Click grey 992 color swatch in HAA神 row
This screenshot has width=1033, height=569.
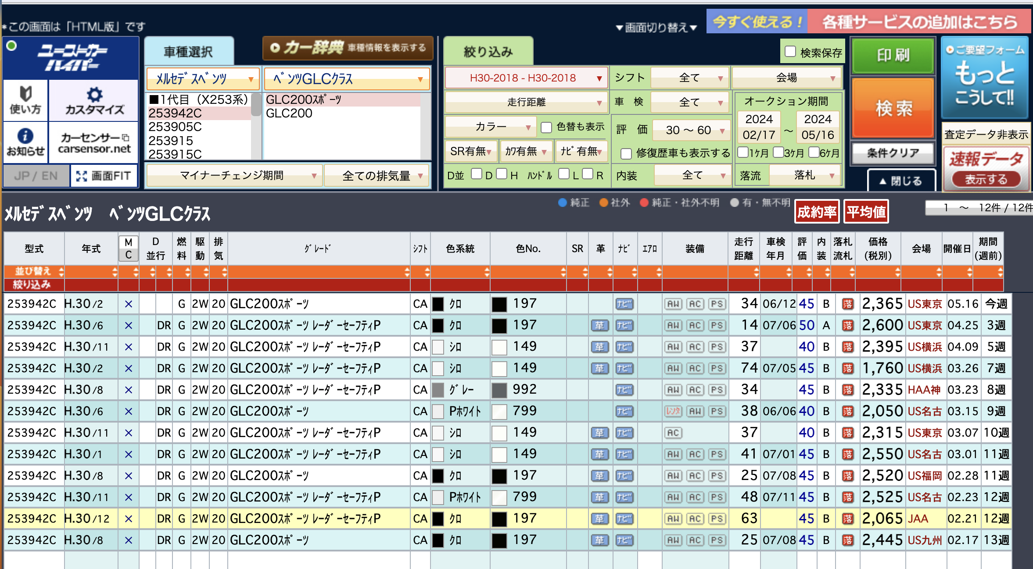[x=499, y=390]
